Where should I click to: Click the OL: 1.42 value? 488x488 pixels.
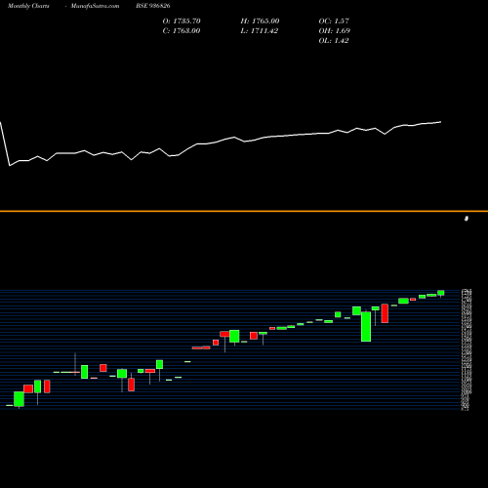point(334,41)
